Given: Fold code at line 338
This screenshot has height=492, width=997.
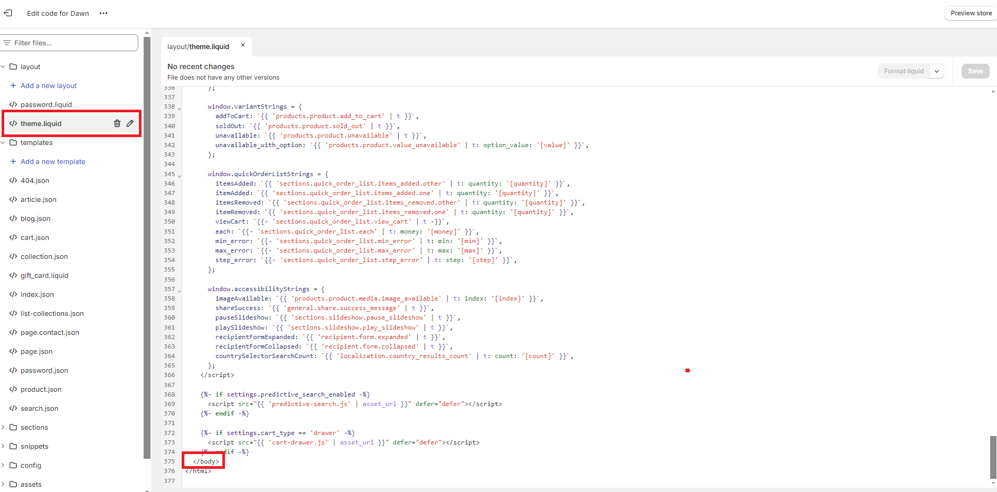Looking at the screenshot, I should [x=180, y=109].
